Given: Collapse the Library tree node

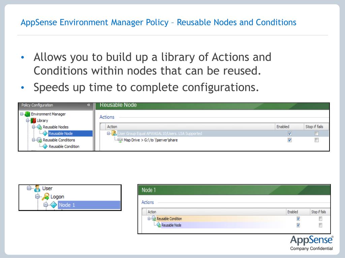Looking at the screenshot, I should pyautogui.click(x=28, y=121).
